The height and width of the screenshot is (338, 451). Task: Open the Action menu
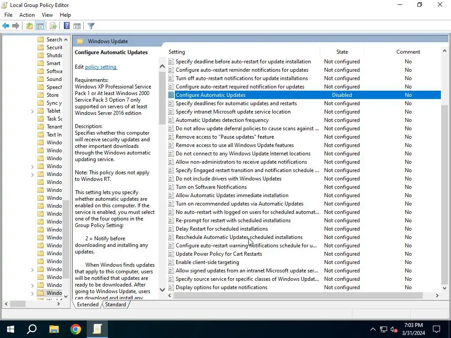[x=27, y=15]
